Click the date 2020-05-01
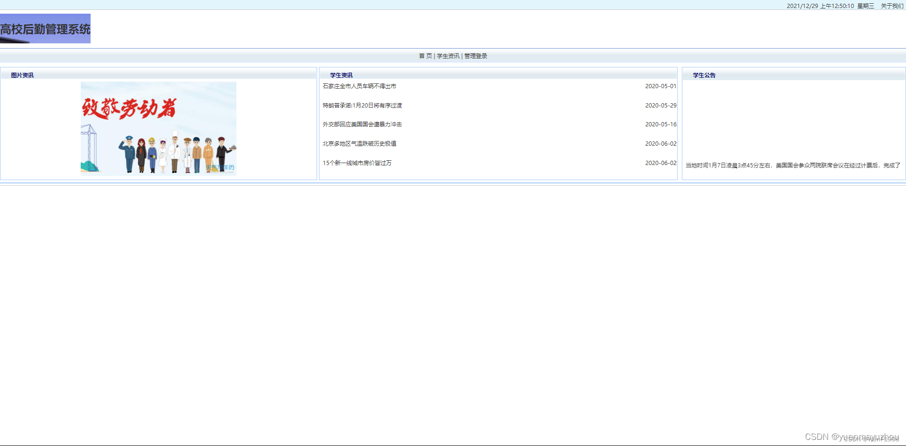This screenshot has height=446, width=906. (661, 86)
